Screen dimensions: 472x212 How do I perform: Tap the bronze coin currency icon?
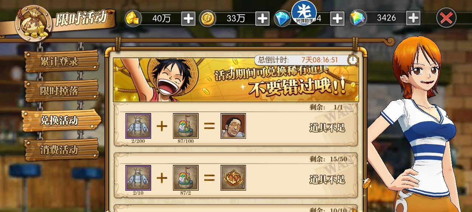pyautogui.click(x=208, y=18)
